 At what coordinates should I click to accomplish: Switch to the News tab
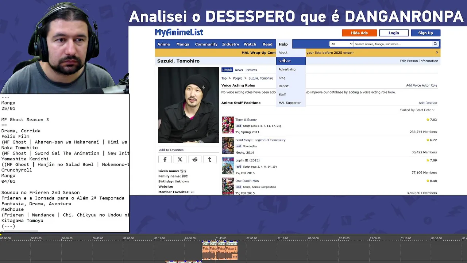tap(239, 70)
